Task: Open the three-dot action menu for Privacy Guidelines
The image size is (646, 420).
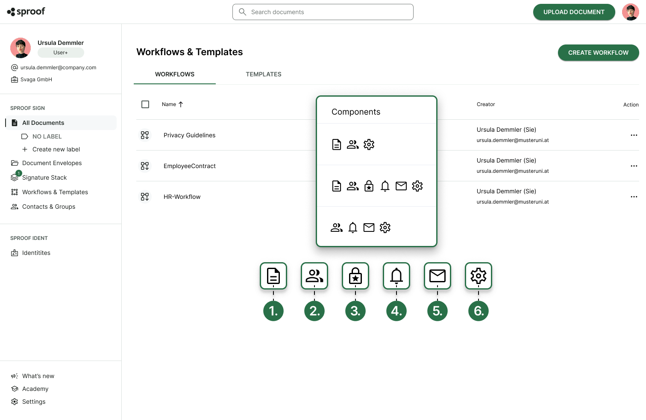Action: [x=634, y=135]
